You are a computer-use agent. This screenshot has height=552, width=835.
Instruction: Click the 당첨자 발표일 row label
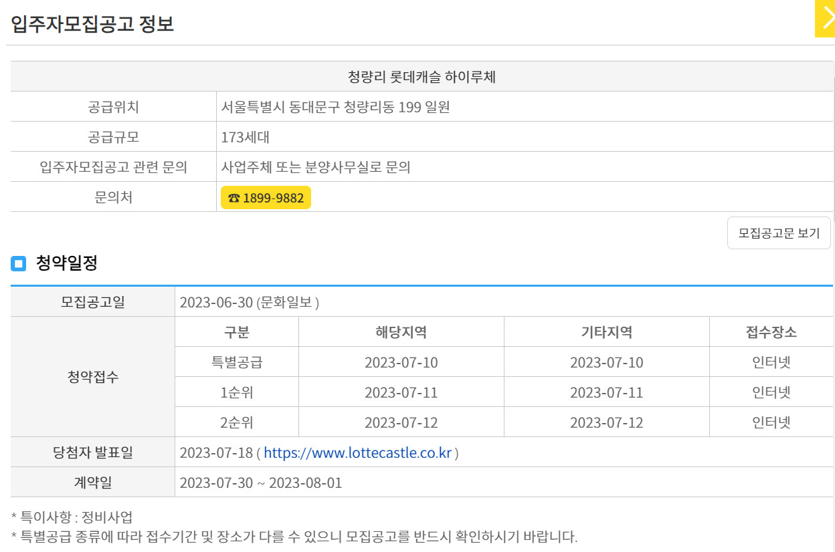(x=93, y=452)
